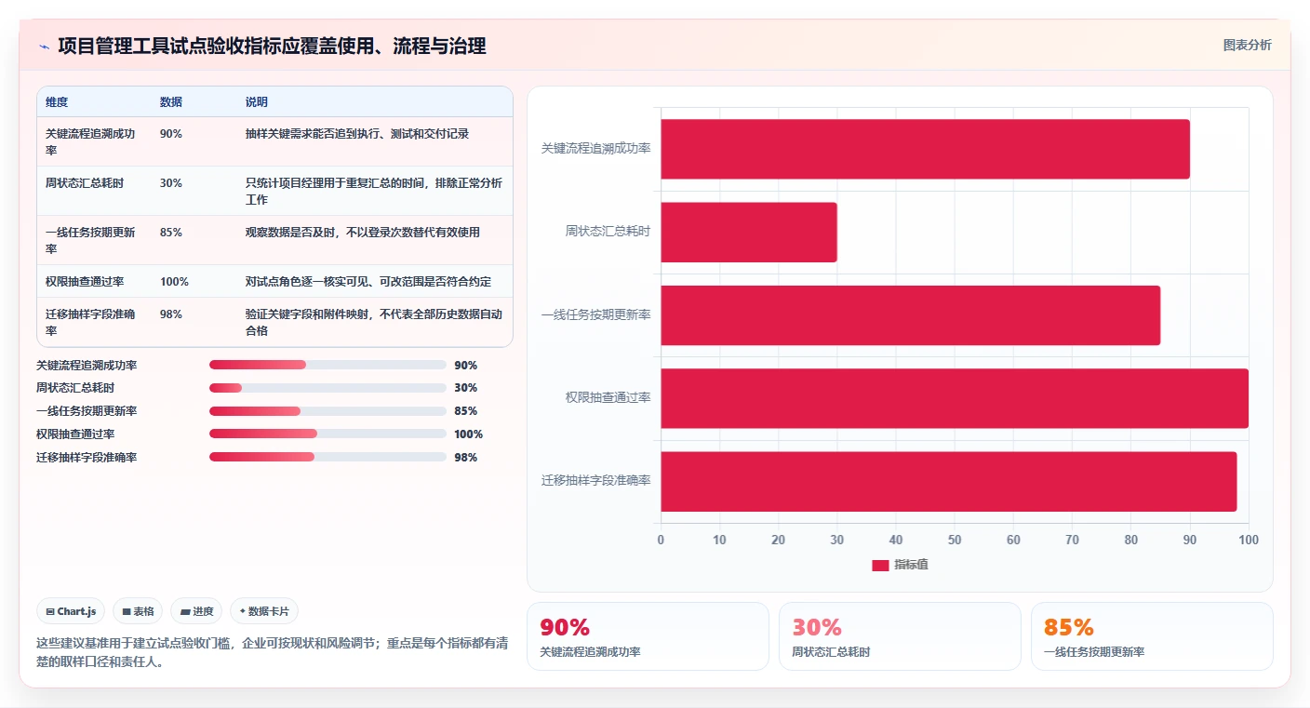Click the 周状态汇总耗时 chart axis label
The width and height of the screenshot is (1310, 708).
pos(608,232)
